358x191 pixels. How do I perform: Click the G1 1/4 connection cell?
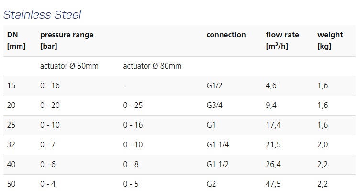[218, 145]
